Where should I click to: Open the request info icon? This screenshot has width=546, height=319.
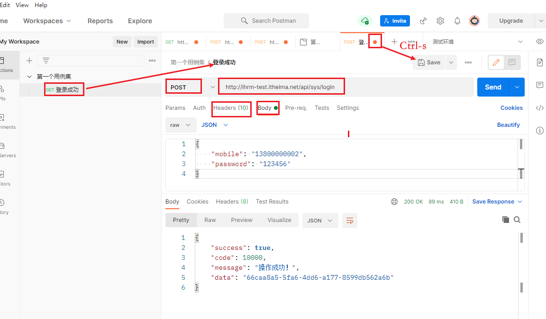click(x=539, y=131)
